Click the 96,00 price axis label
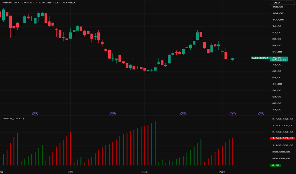The image size is (296, 174). (x=277, y=26)
